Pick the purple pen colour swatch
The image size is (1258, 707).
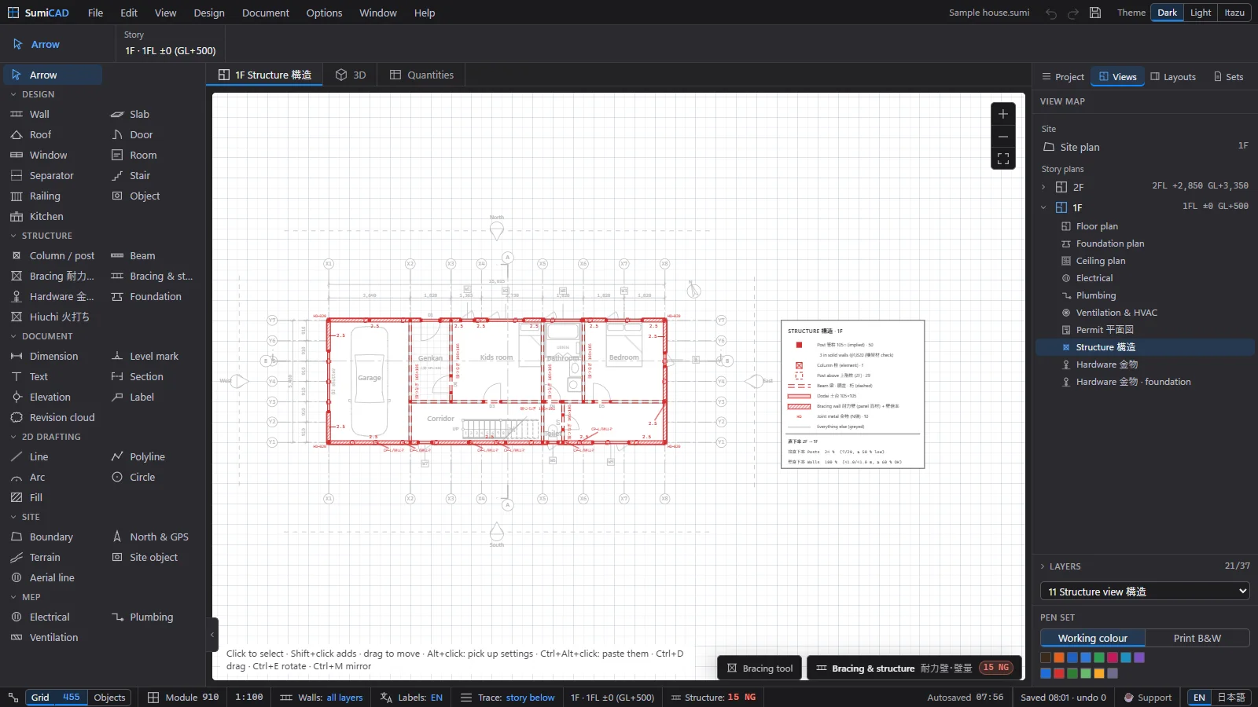pos(1139,658)
